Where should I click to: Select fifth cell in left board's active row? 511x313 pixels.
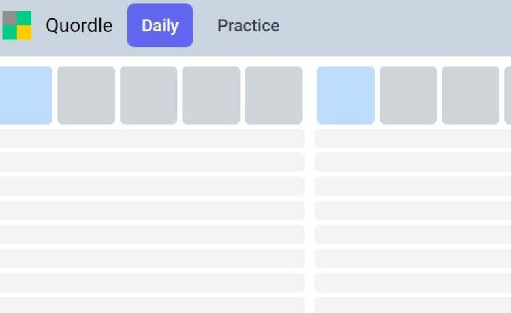[274, 95]
